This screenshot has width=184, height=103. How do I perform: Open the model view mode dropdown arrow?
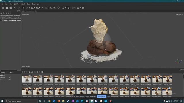point(75,8)
